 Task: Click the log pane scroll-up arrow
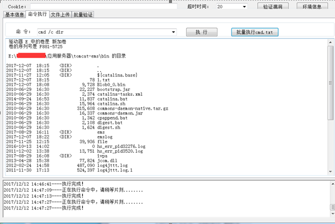pyautogui.click(x=333, y=184)
